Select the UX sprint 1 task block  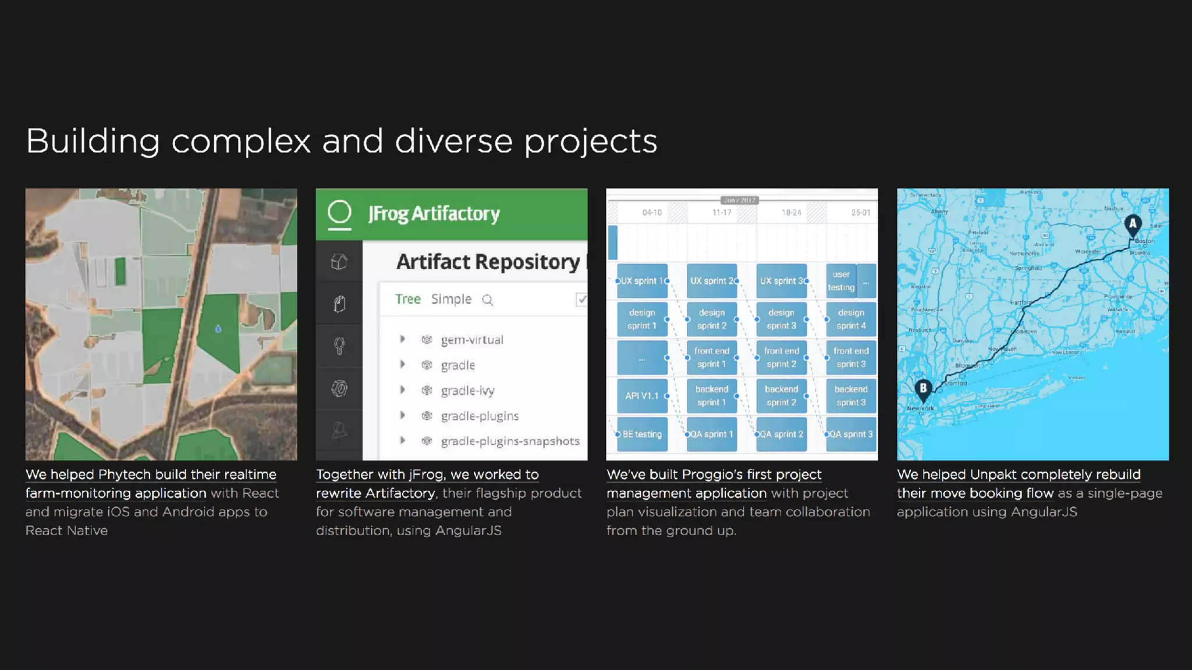point(642,281)
